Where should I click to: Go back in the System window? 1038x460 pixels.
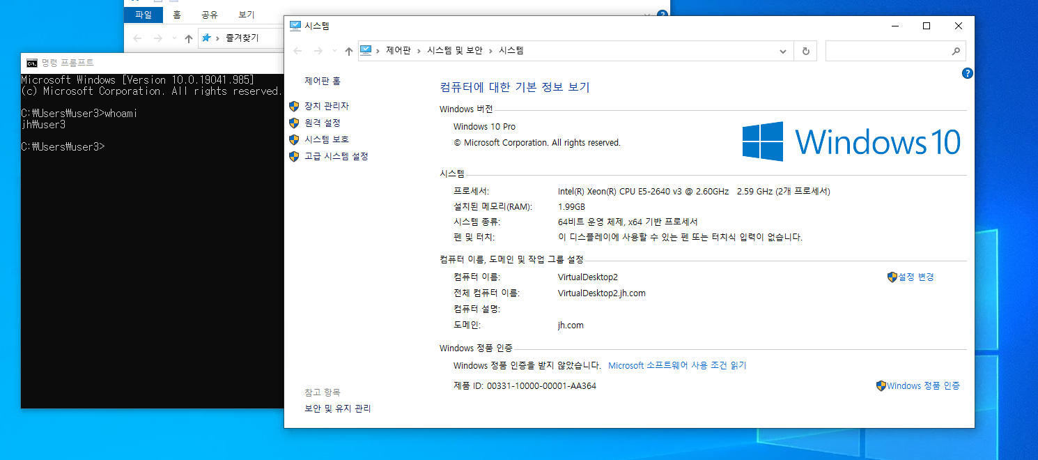[297, 51]
